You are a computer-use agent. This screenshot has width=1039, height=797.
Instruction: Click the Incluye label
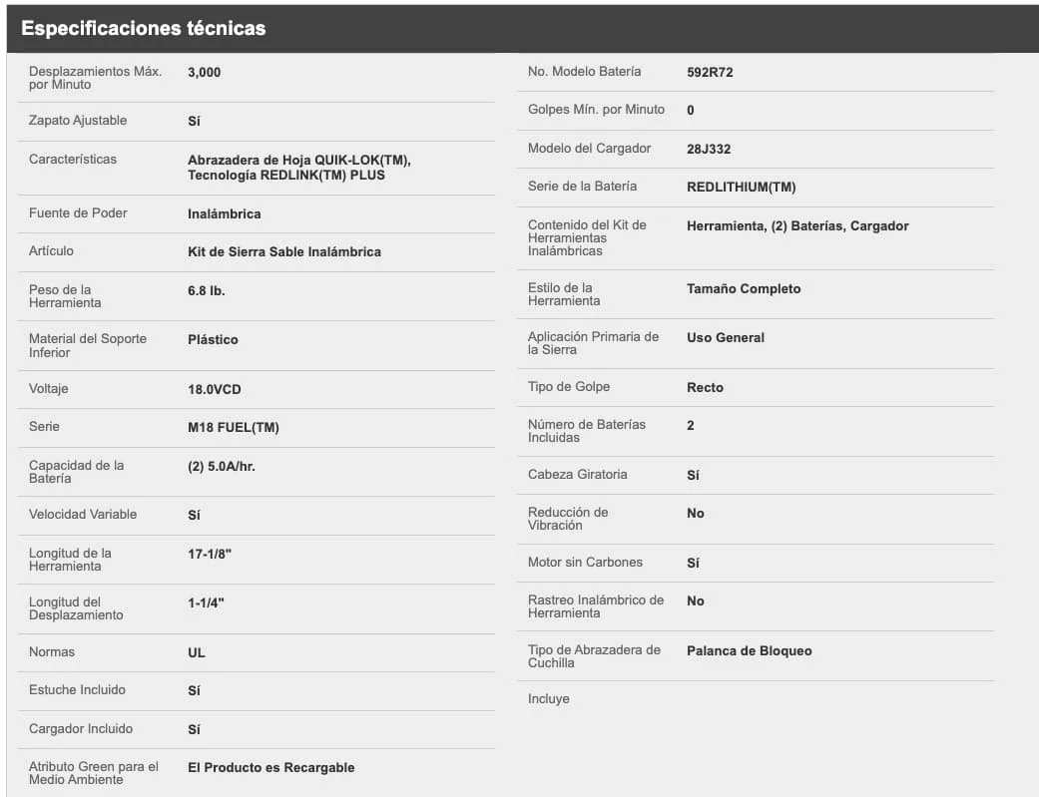pyautogui.click(x=549, y=699)
